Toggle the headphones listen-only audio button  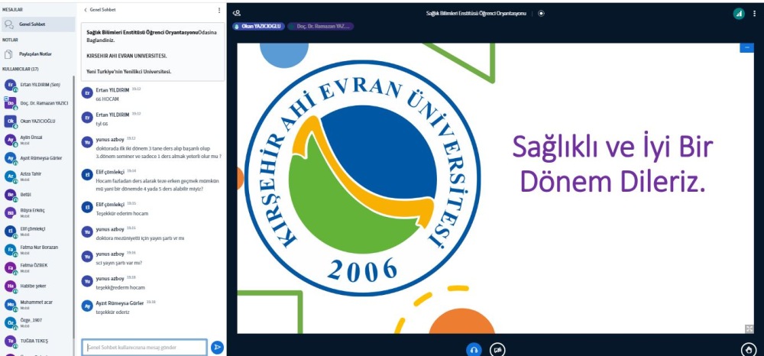pos(474,350)
